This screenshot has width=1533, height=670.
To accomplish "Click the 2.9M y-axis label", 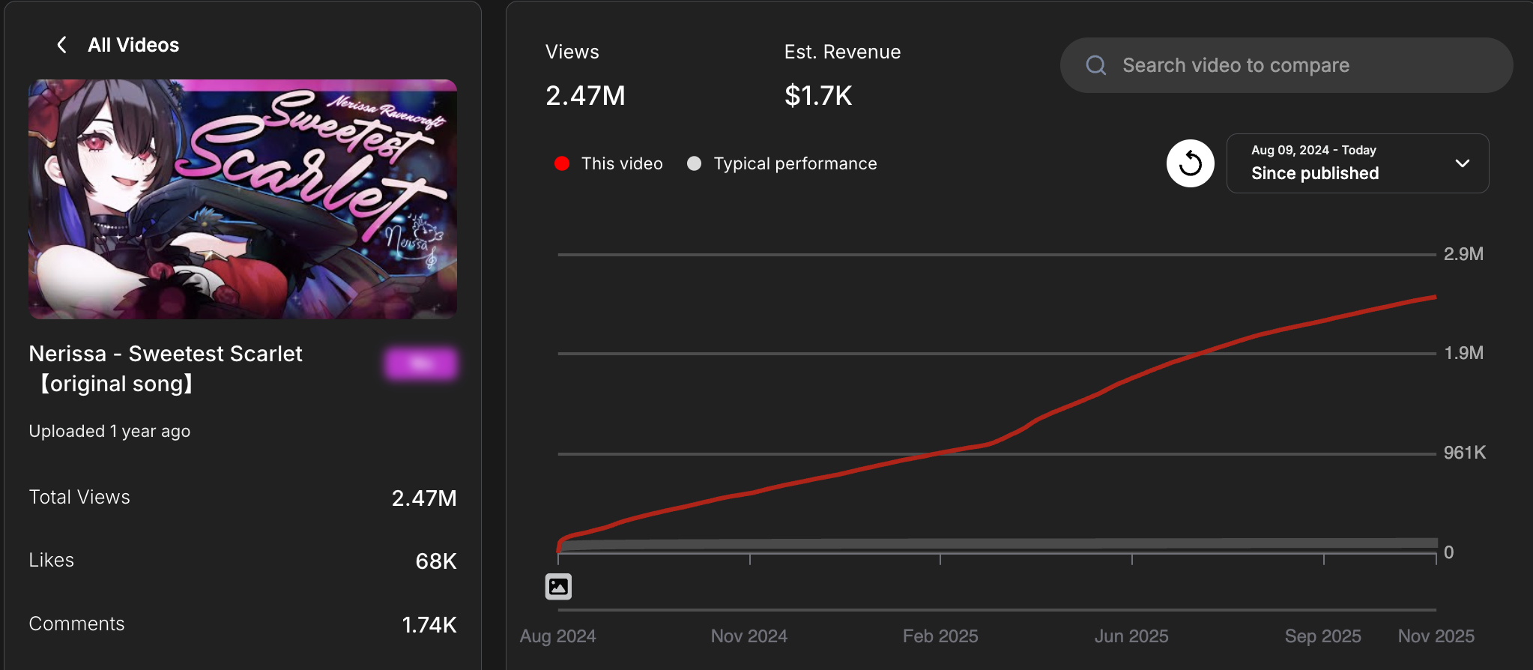I will pyautogui.click(x=1463, y=254).
